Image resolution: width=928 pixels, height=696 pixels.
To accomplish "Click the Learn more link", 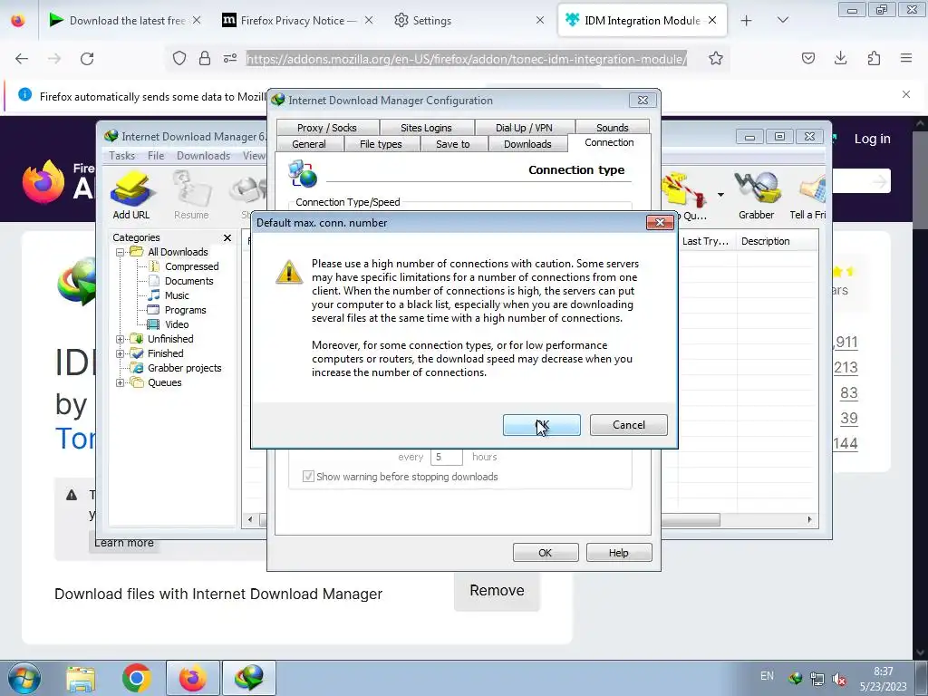I will click(x=124, y=543).
